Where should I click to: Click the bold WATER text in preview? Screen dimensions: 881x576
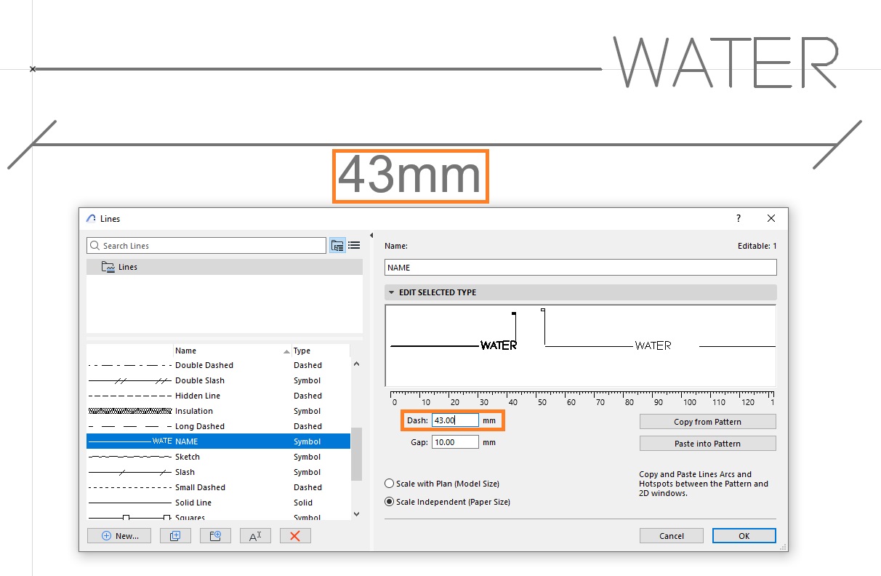(499, 345)
